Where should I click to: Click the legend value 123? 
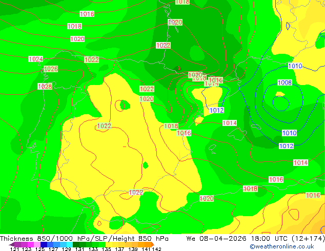coord(27,249)
